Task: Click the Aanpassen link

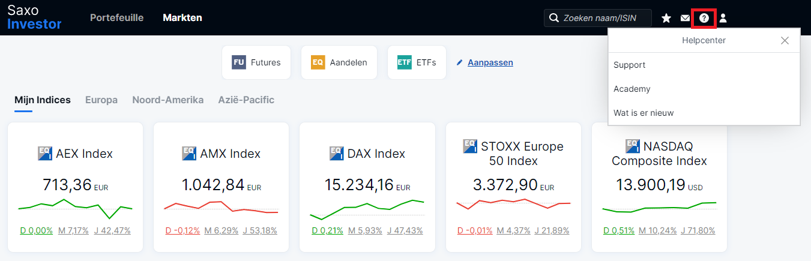Action: click(x=490, y=62)
